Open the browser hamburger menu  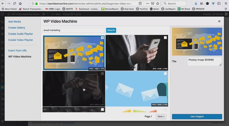(x=226, y=3)
